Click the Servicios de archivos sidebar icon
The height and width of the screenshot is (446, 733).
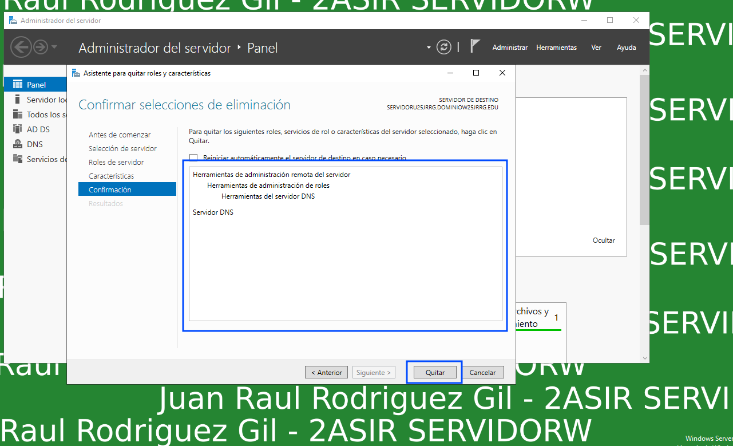pos(17,159)
